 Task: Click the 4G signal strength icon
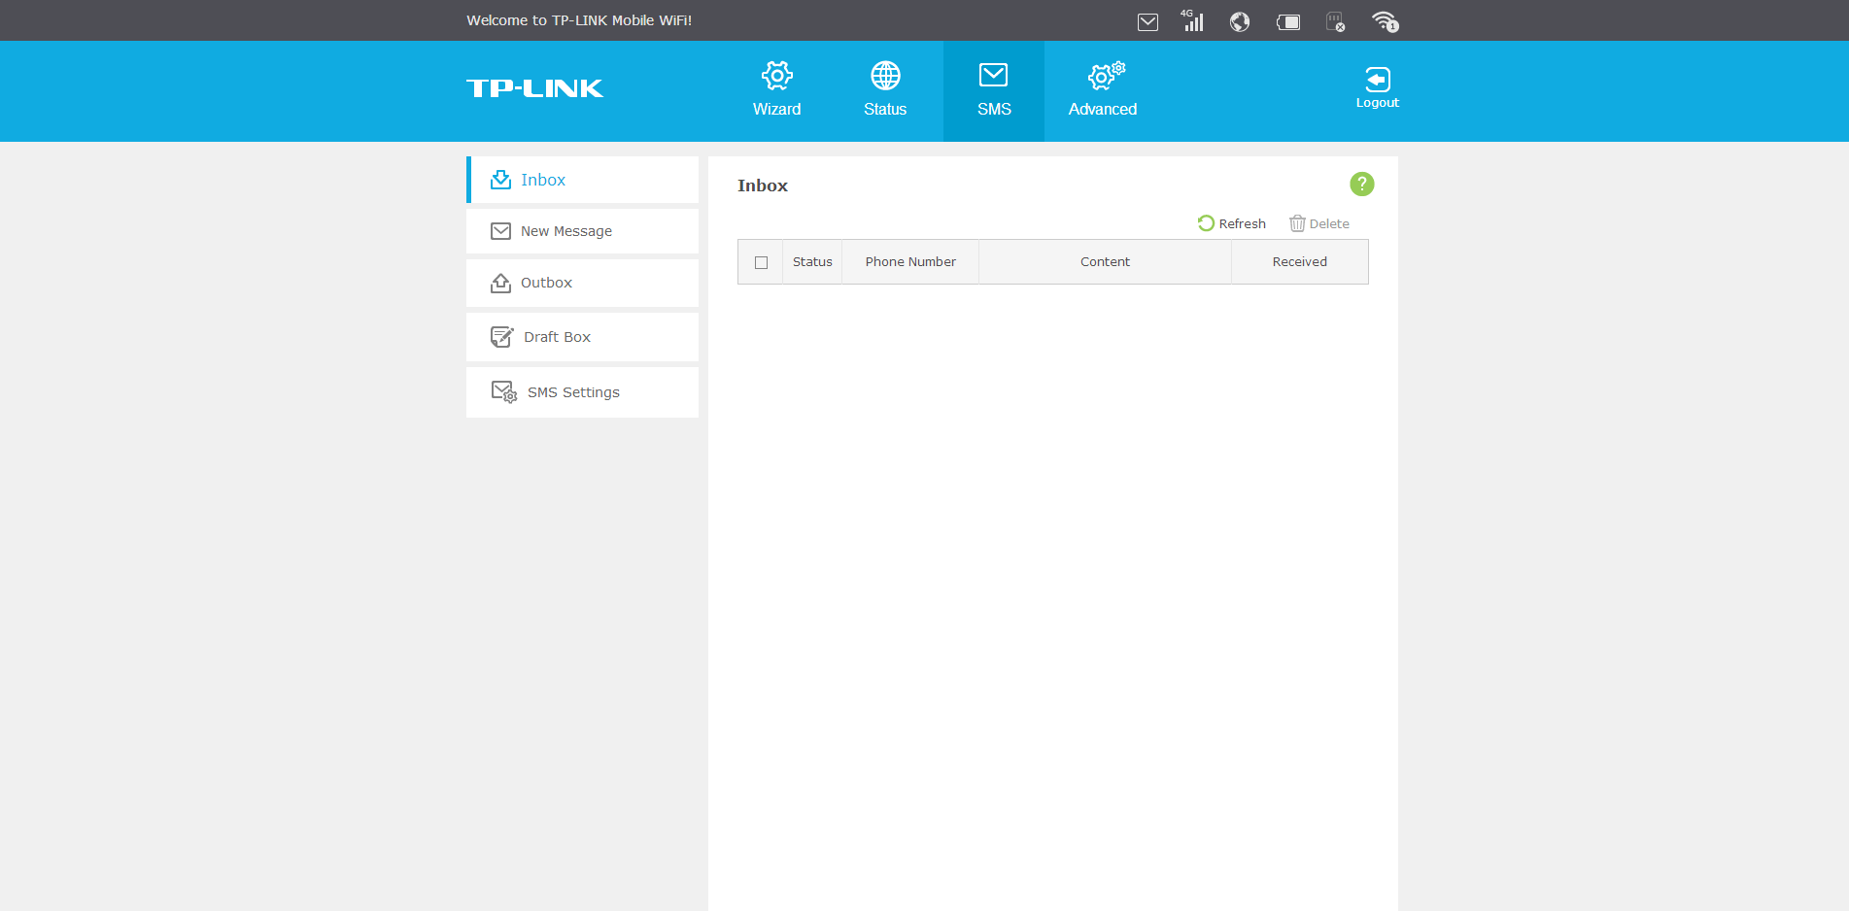1192,20
